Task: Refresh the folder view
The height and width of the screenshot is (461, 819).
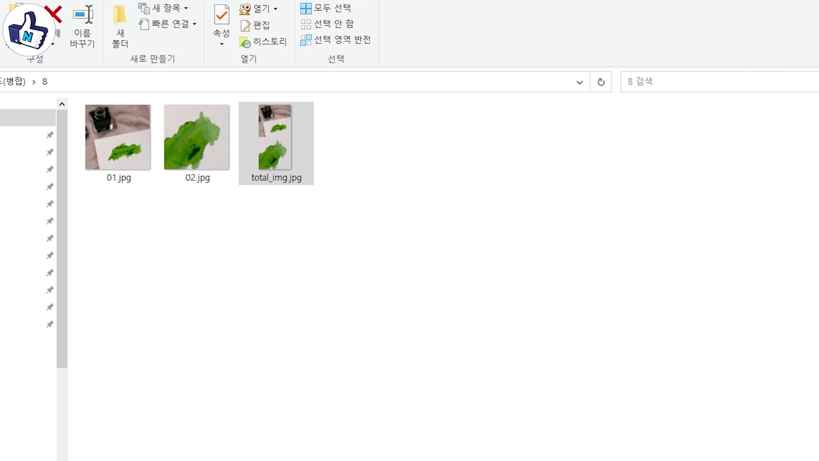Action: click(601, 82)
